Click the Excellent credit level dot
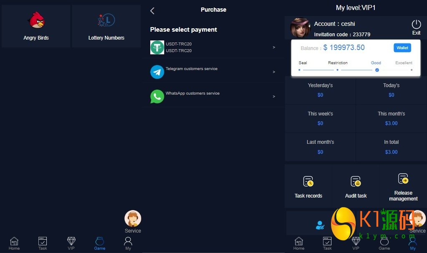 [412, 70]
